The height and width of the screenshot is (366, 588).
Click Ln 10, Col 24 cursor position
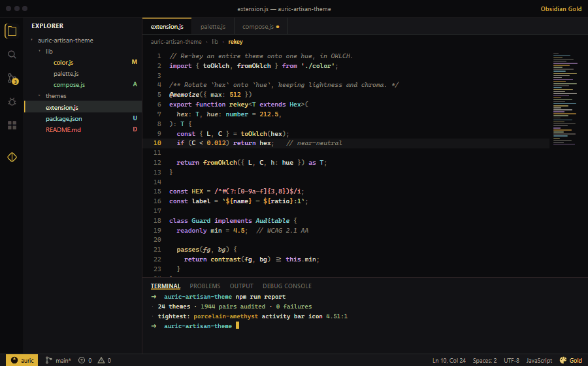(x=449, y=360)
